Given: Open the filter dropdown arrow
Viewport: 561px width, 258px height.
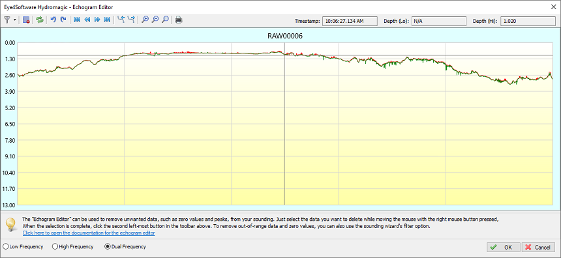Looking at the screenshot, I should pos(14,20).
